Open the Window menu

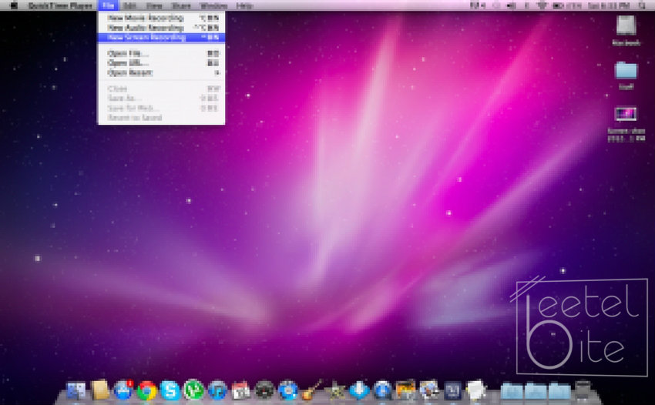coord(214,6)
